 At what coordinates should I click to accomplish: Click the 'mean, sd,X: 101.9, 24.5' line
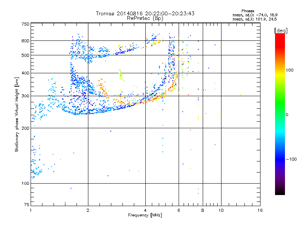(254, 19)
